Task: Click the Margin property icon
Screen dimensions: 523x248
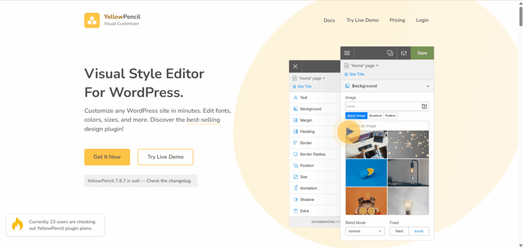Action: coord(295,120)
